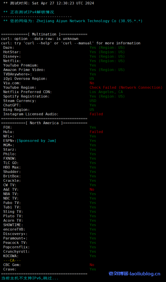Click the laoliublog.cn watermark link
Screen dimensions: 166x282
(x=134, y=274)
